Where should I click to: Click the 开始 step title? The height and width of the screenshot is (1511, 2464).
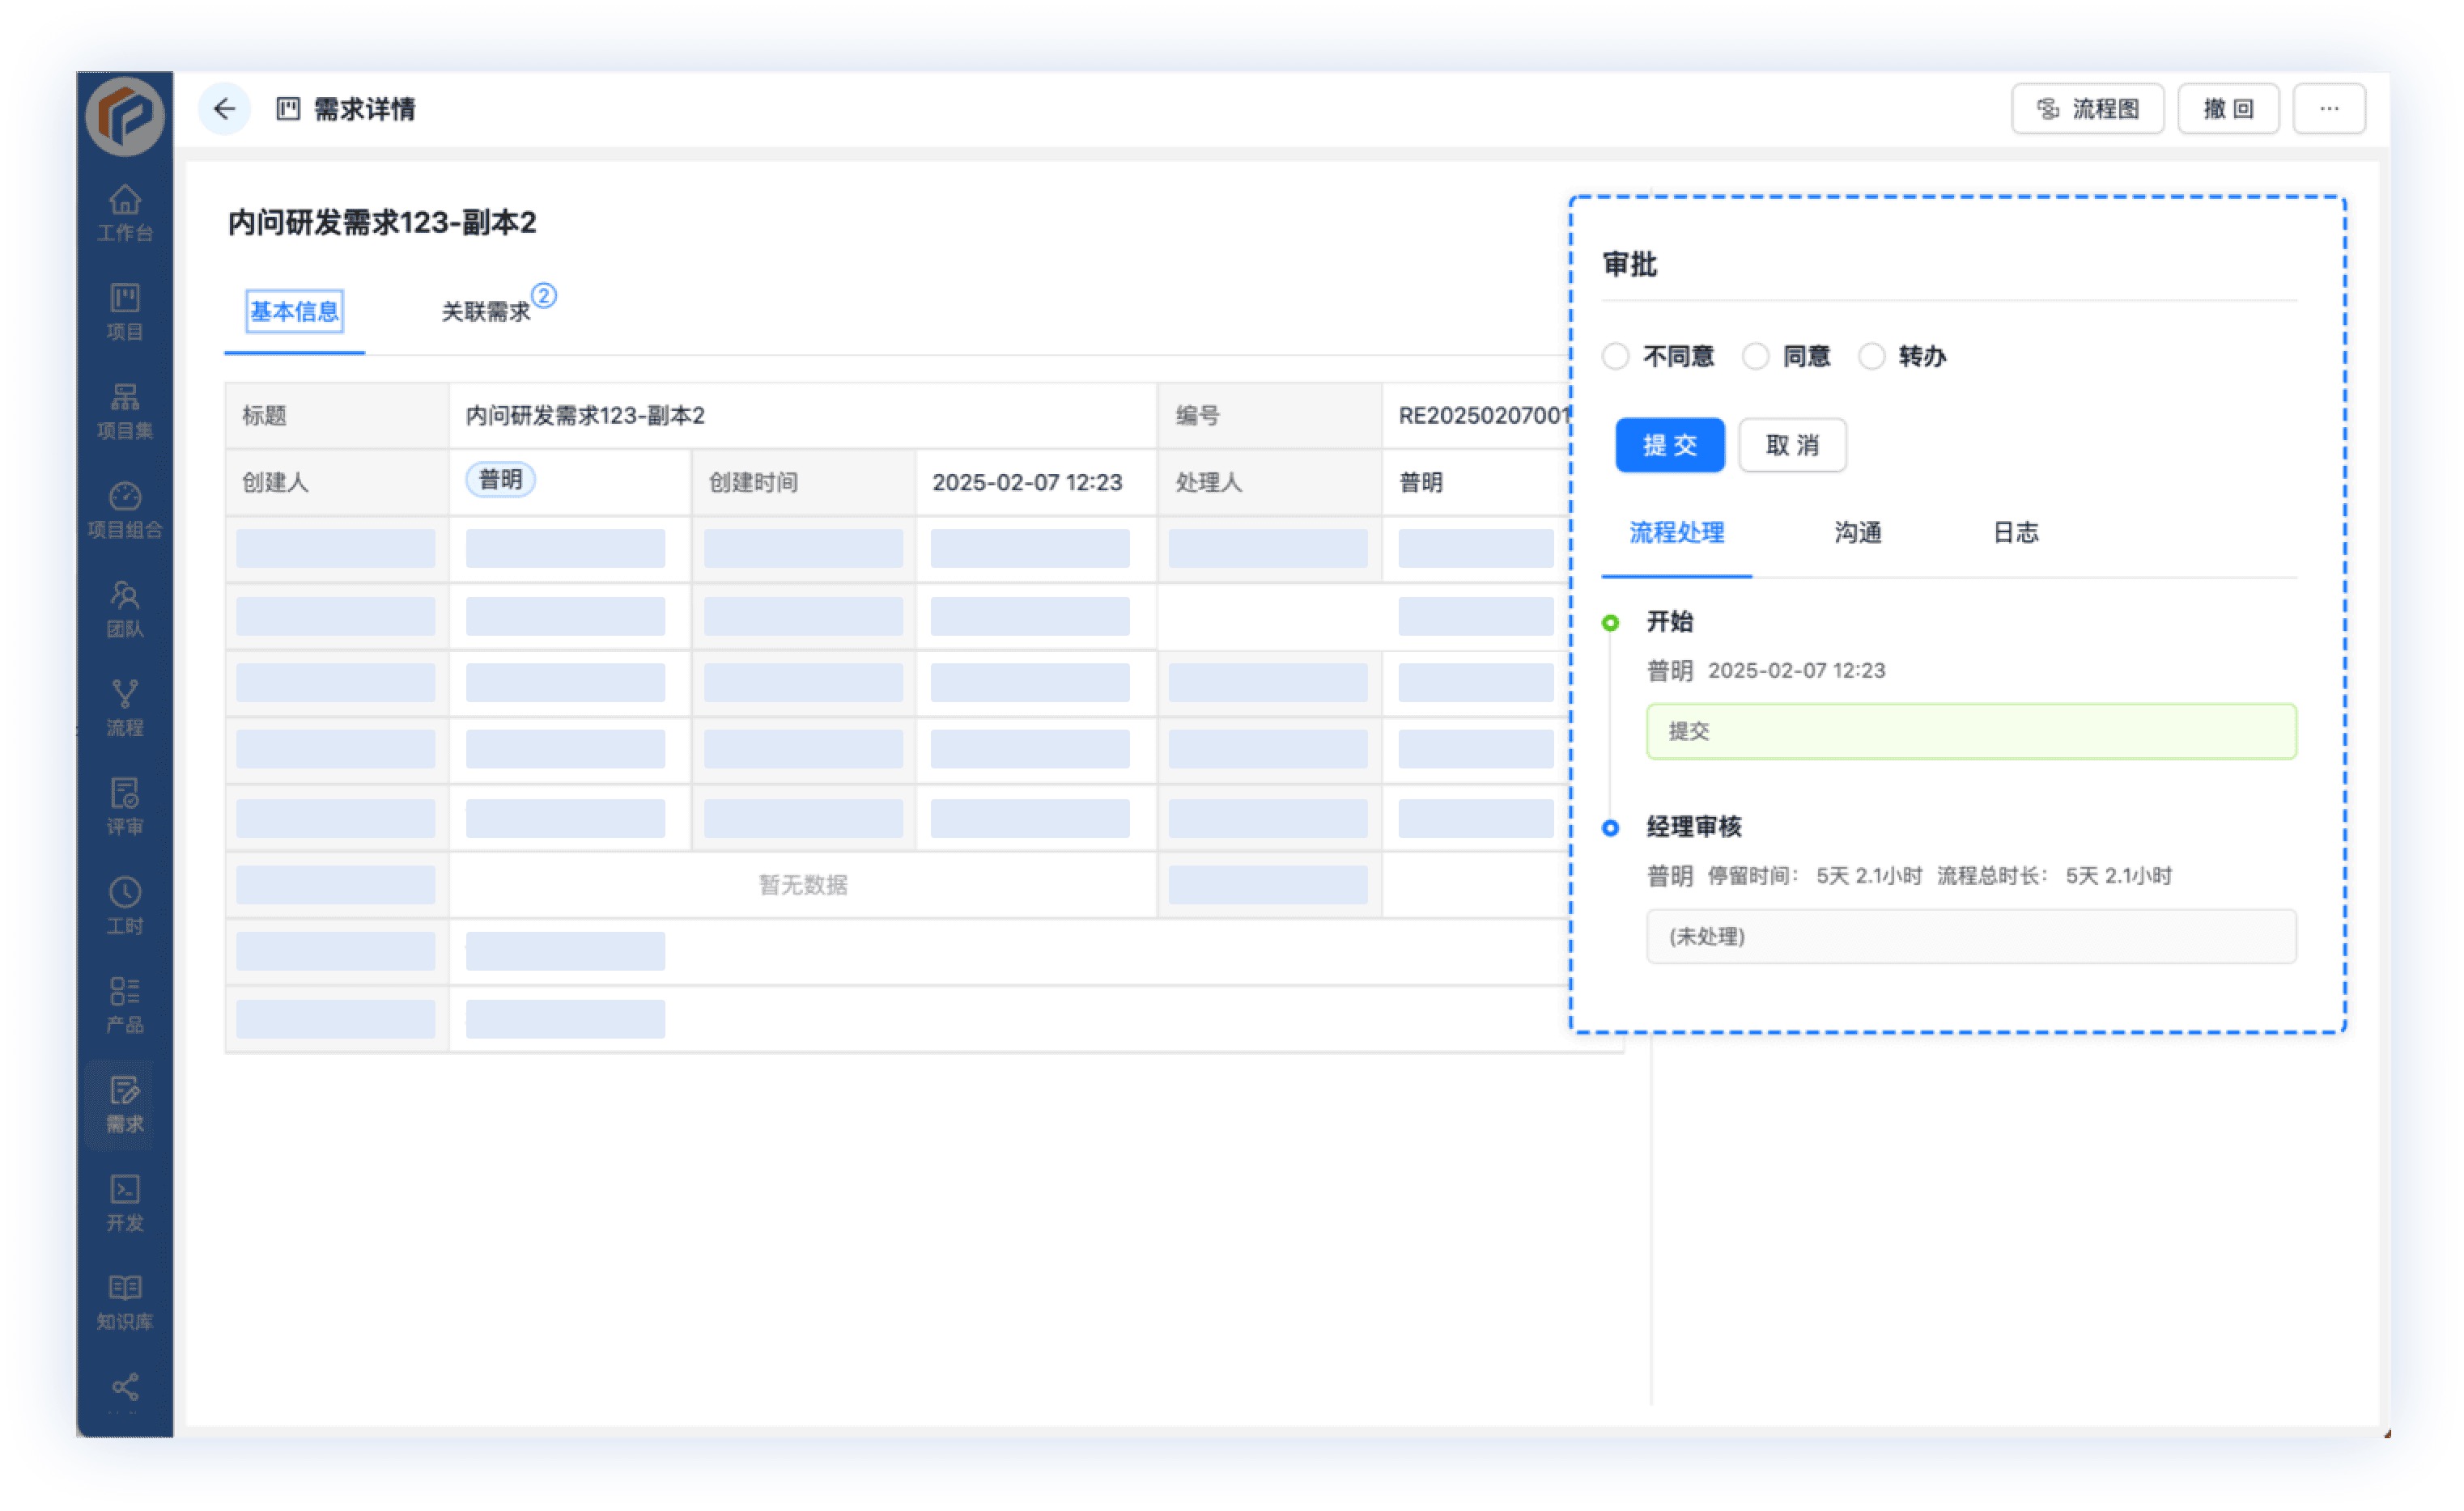pos(1670,621)
